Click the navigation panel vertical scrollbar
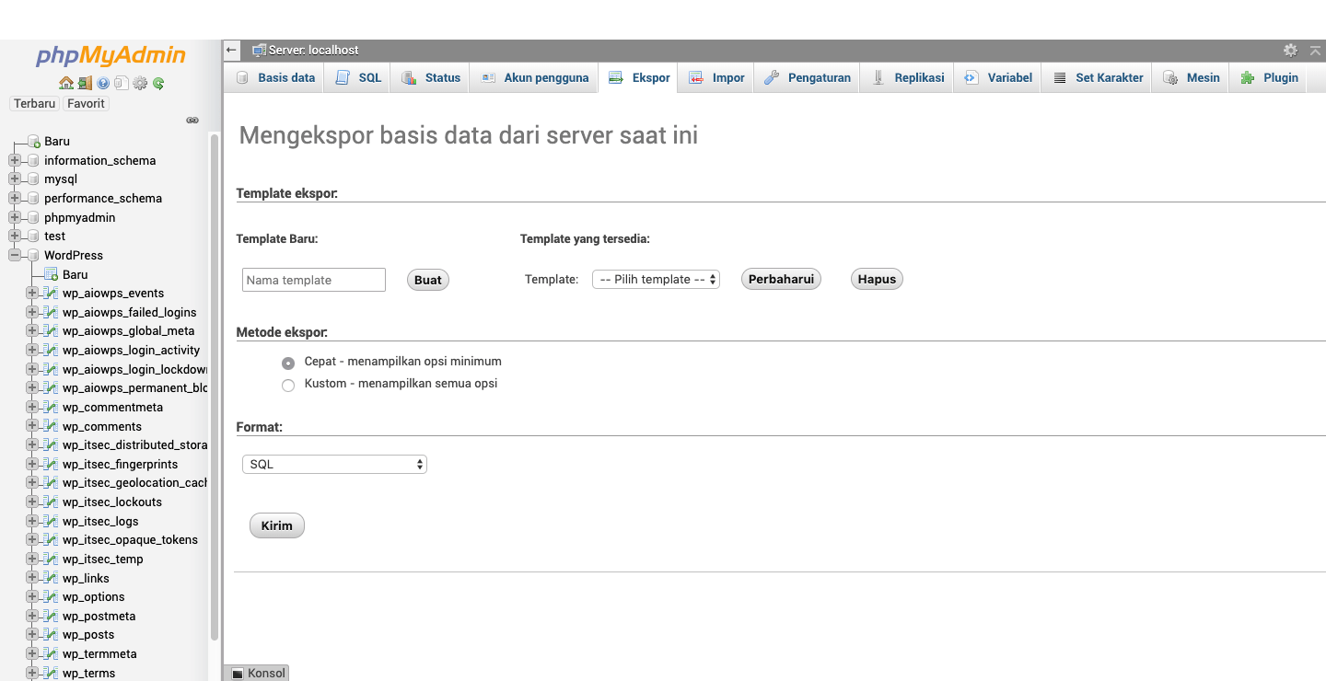Screen dimensions: 1326x681 tap(215, 387)
